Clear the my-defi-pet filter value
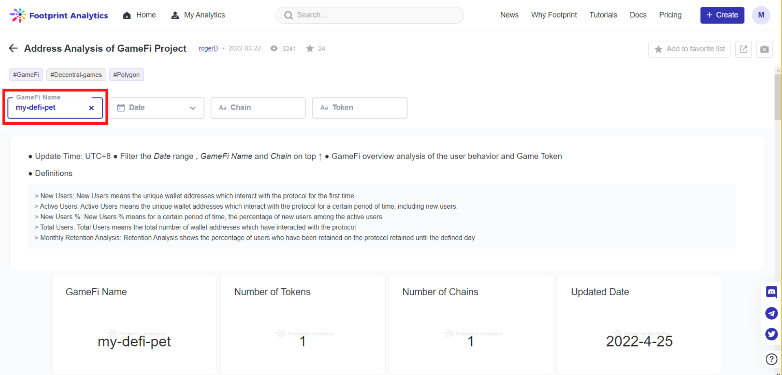The width and height of the screenshot is (782, 375). pos(91,108)
